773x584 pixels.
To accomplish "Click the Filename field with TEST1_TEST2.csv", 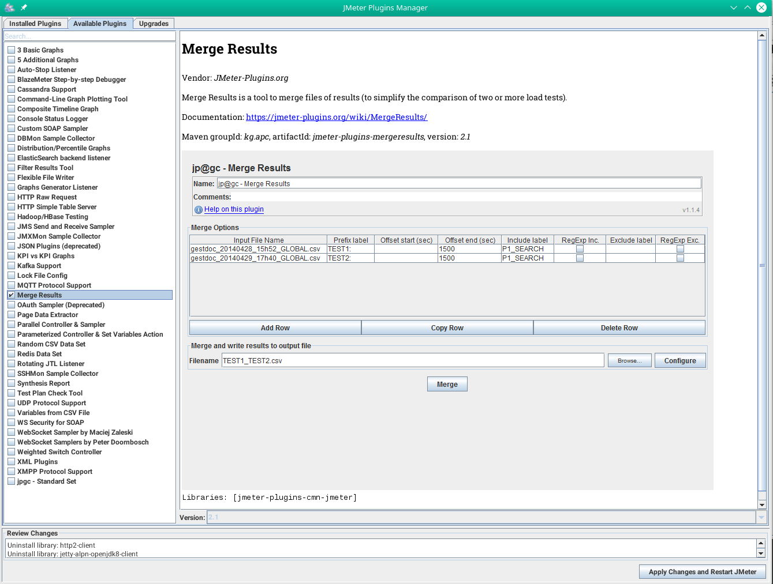I will [x=413, y=360].
